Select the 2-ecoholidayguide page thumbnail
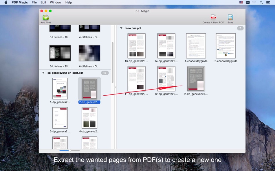 [x=226, y=46]
